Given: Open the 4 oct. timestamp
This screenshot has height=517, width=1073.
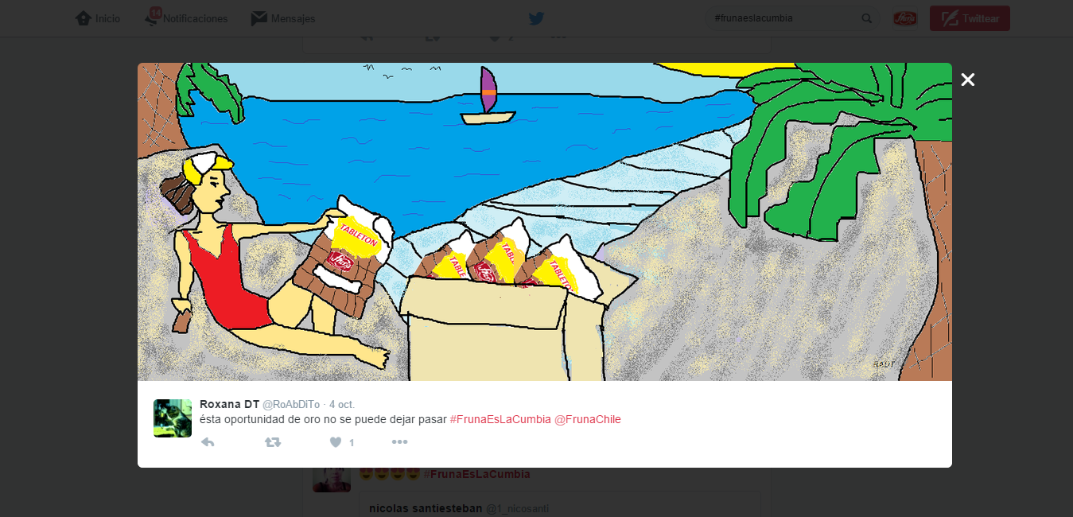Looking at the screenshot, I should (342, 405).
